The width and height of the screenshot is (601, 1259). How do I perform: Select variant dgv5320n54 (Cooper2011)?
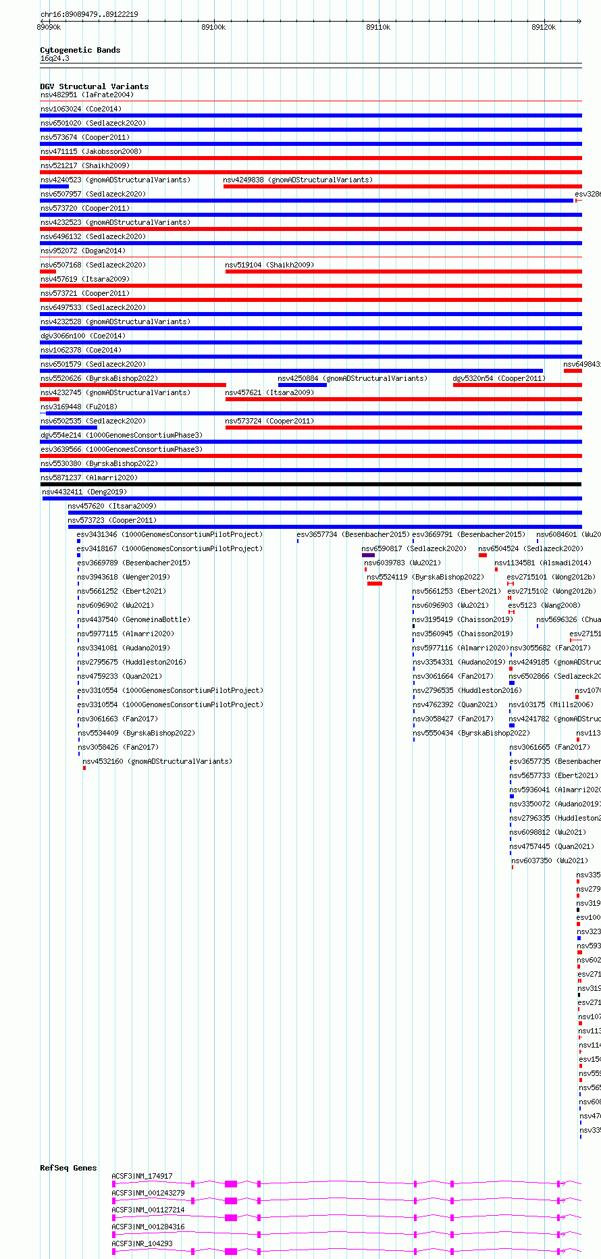(500, 378)
